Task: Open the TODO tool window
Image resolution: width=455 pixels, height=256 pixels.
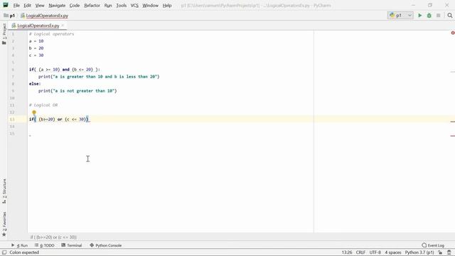Action: (x=44, y=245)
